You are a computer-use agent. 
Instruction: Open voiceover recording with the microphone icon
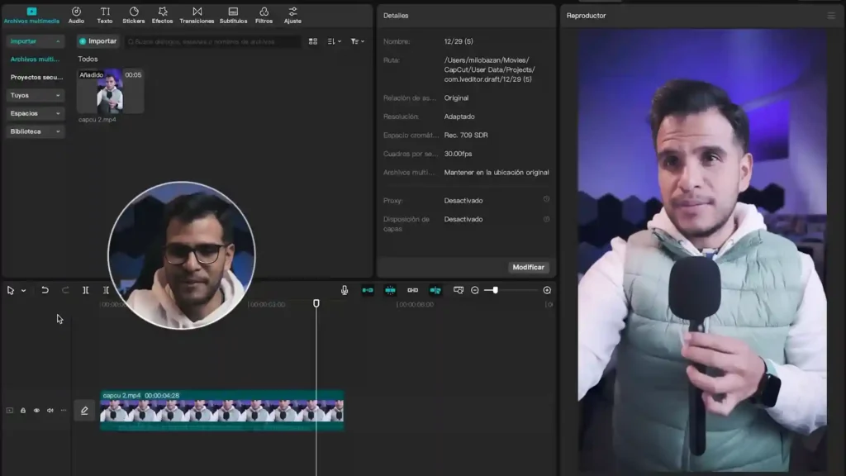[x=345, y=291]
